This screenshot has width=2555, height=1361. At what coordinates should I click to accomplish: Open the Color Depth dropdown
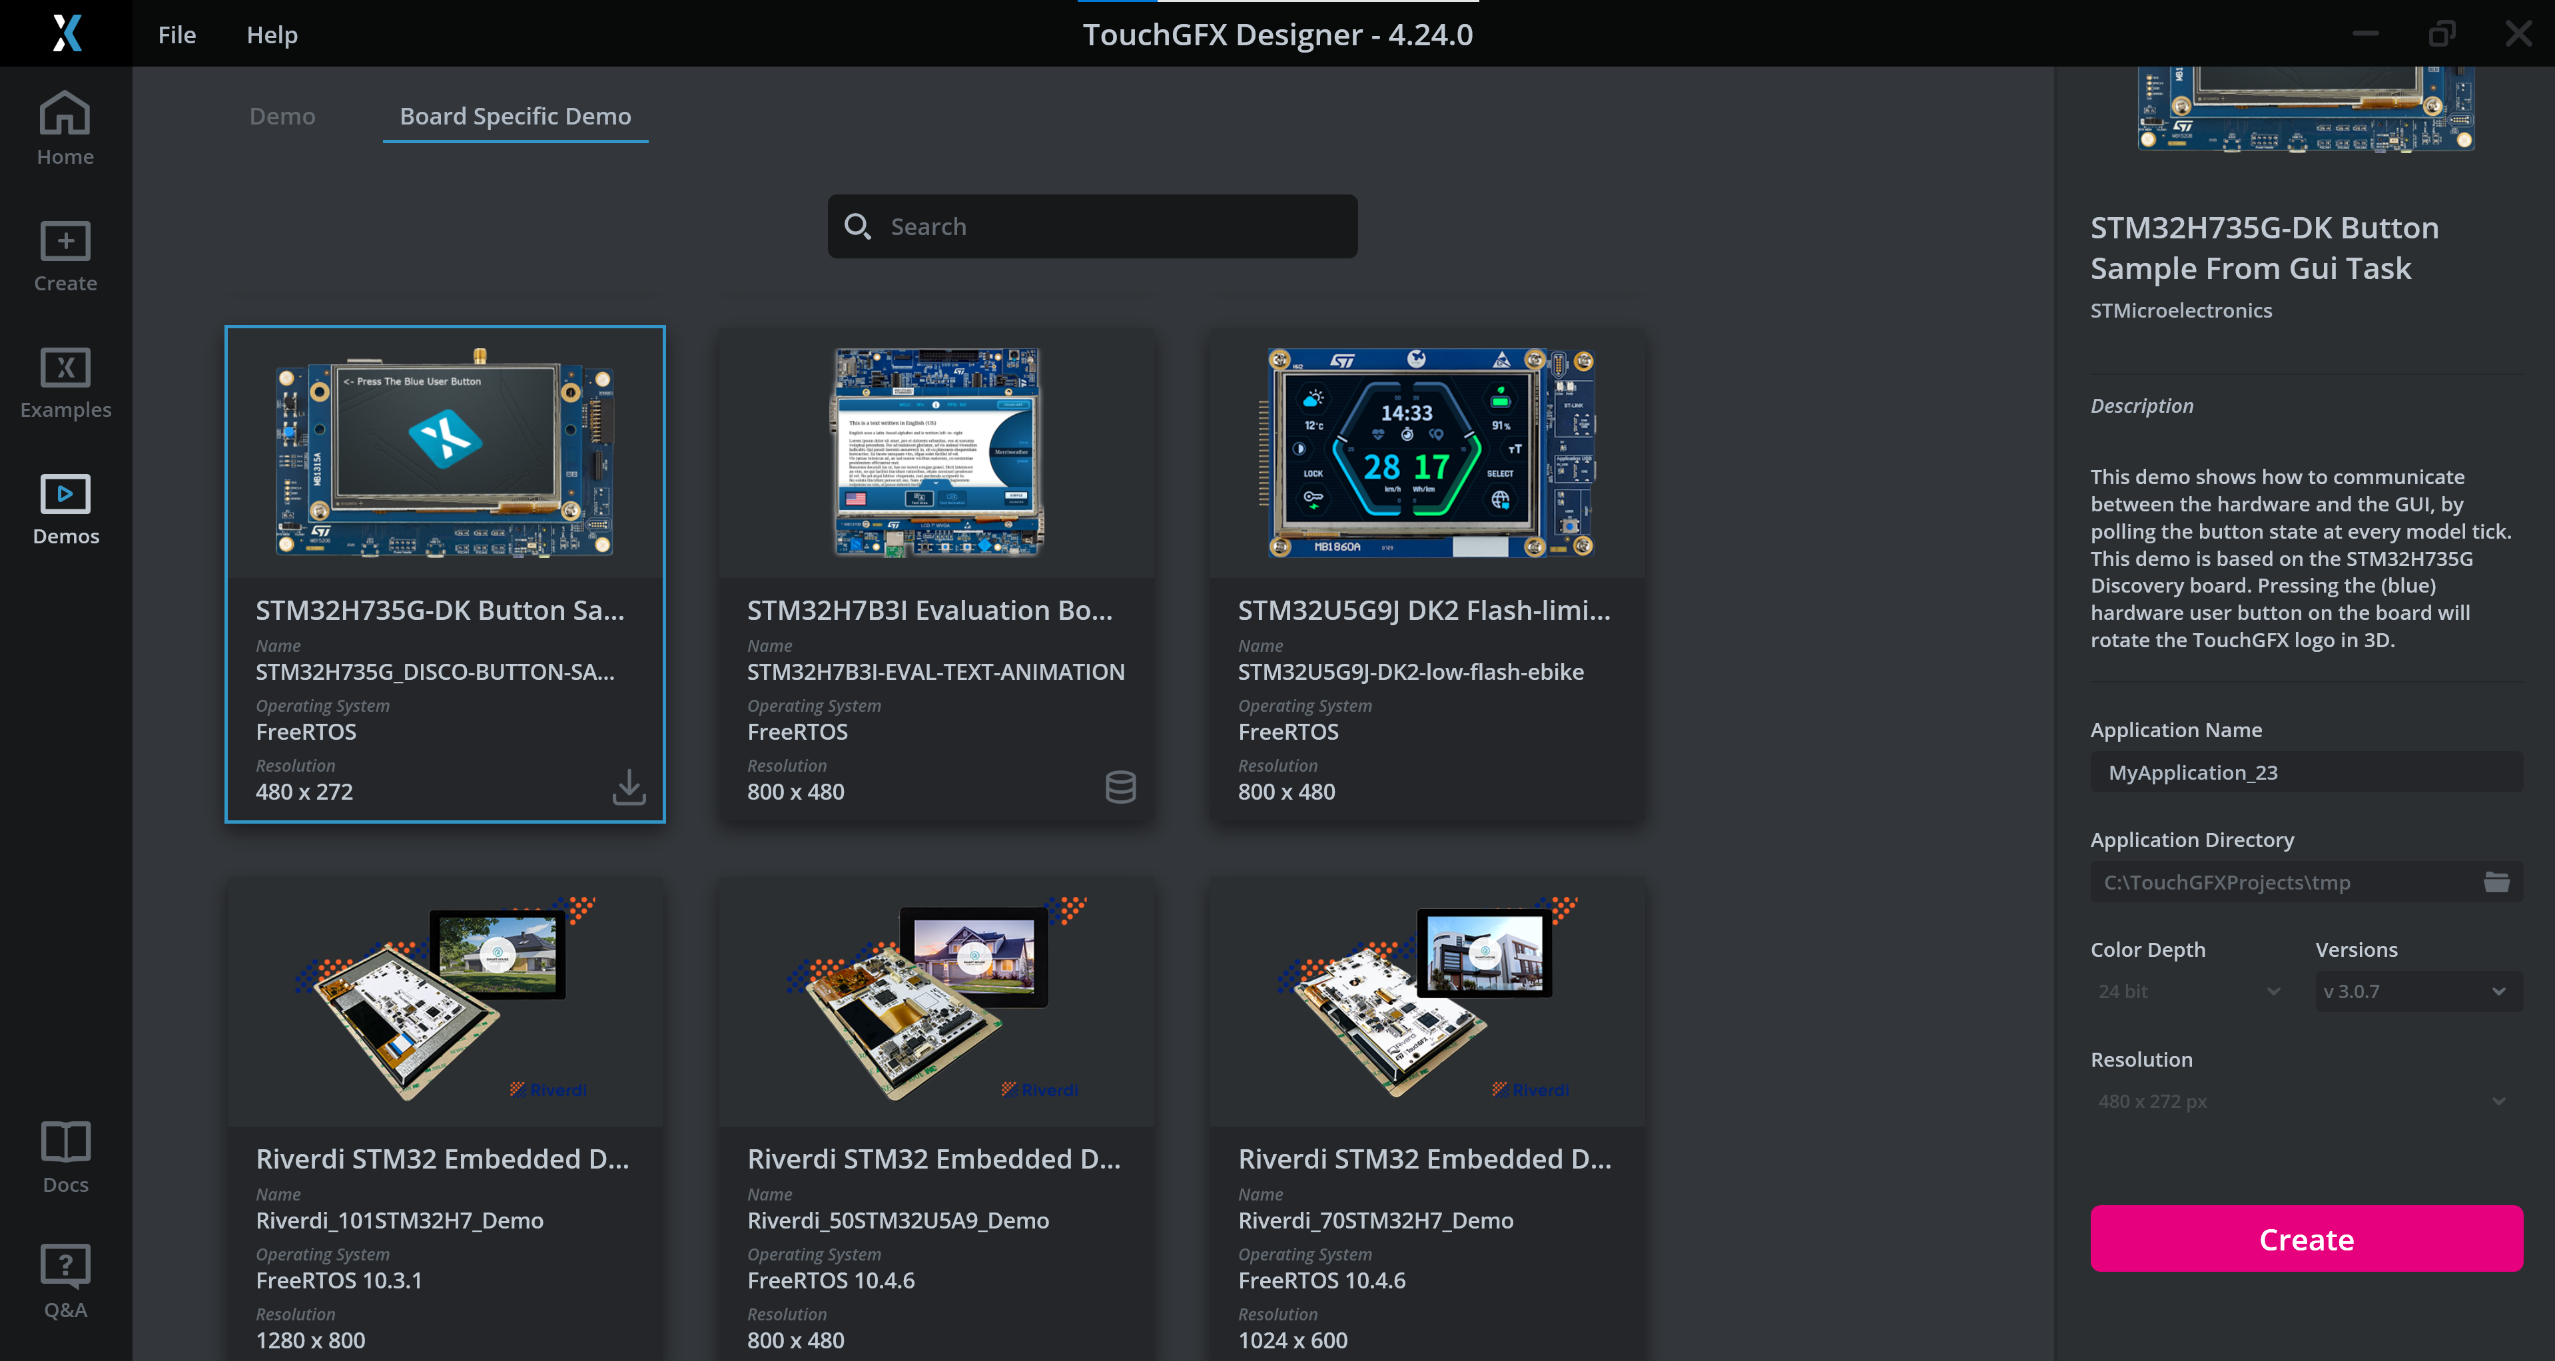coord(2186,990)
